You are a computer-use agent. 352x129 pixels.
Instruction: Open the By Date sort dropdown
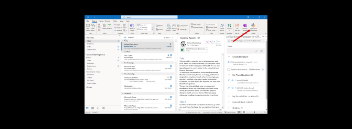(167, 38)
